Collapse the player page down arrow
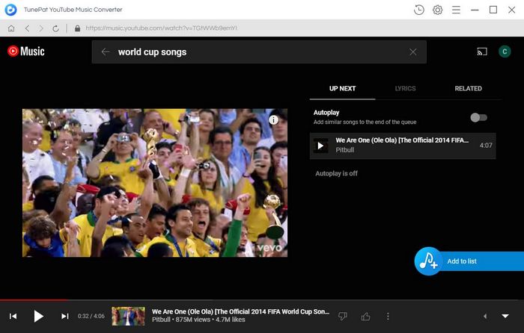 pos(505,316)
